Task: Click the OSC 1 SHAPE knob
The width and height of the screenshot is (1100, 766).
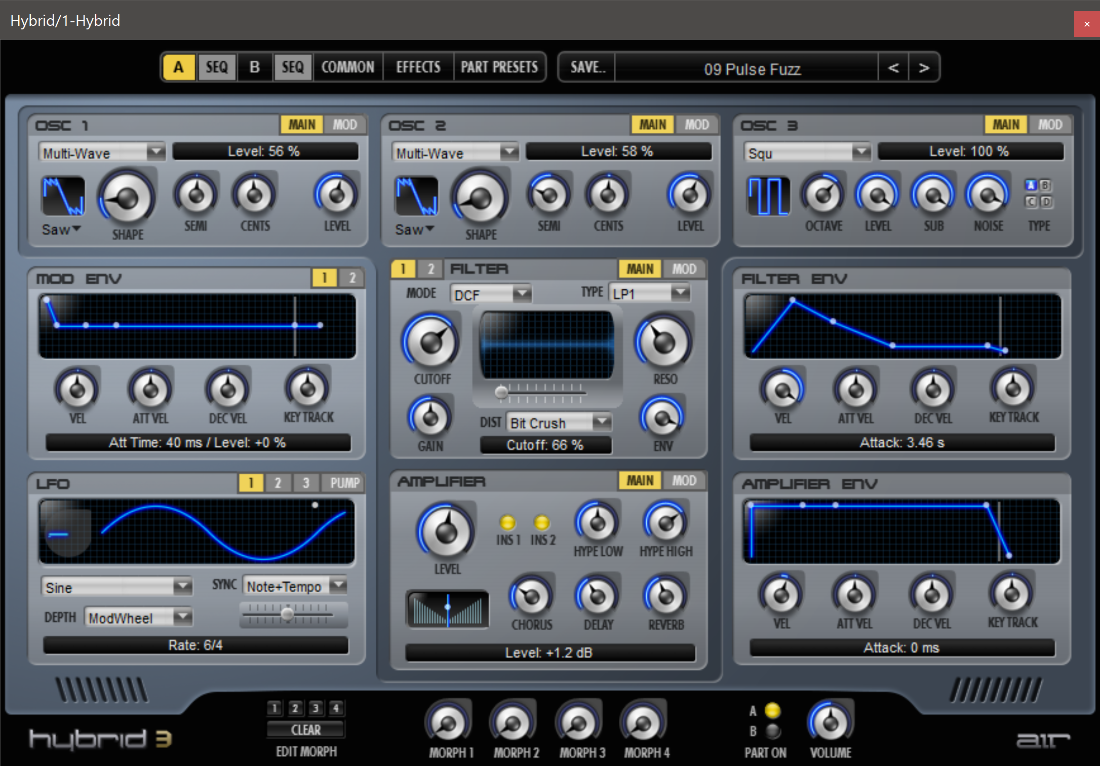Action: (127, 199)
